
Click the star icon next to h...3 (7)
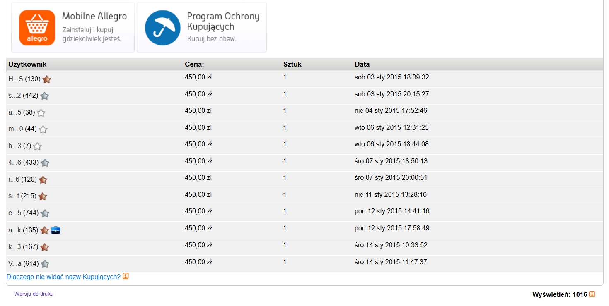click(37, 146)
